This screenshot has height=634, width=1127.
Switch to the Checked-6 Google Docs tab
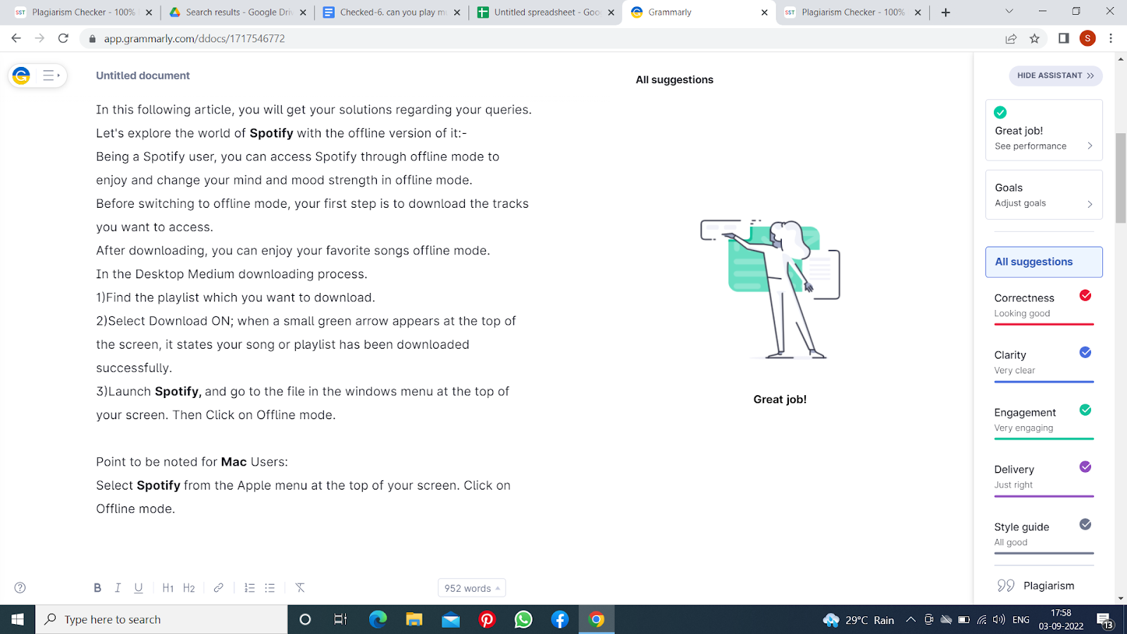(392, 12)
